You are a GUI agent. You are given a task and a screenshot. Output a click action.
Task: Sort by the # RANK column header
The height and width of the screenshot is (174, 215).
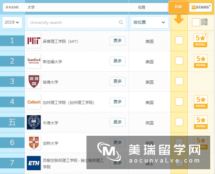tap(12, 7)
